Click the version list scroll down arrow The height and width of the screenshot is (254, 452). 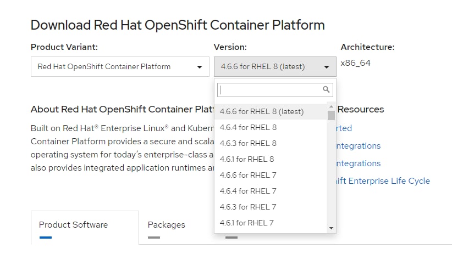[x=331, y=228]
